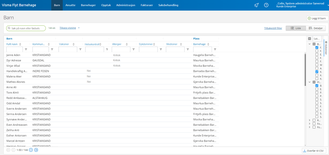
Task: Open the Ansatte menu tab
Action: click(70, 5)
